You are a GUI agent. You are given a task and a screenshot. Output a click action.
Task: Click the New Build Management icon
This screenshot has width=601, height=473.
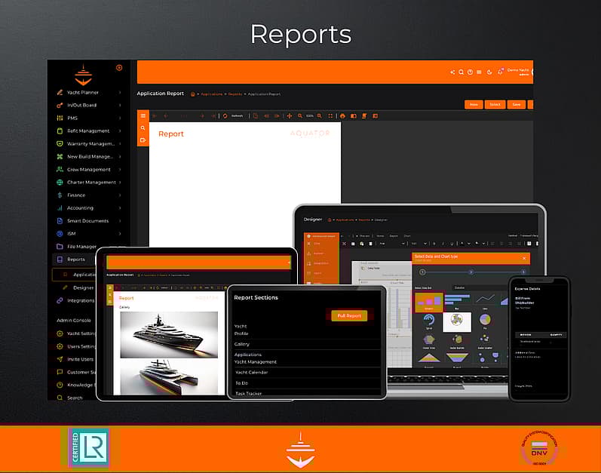point(60,156)
